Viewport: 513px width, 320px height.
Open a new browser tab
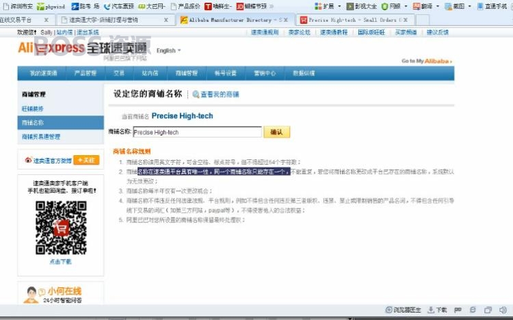click(423, 20)
